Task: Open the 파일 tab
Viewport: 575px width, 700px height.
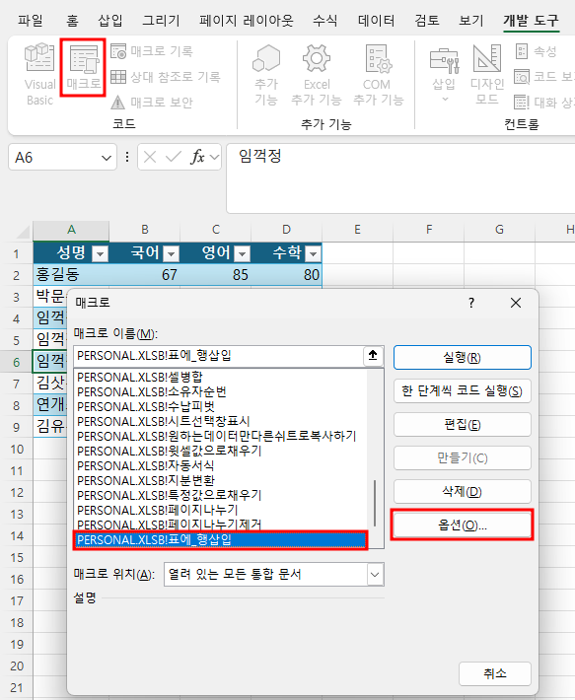Action: (x=31, y=20)
